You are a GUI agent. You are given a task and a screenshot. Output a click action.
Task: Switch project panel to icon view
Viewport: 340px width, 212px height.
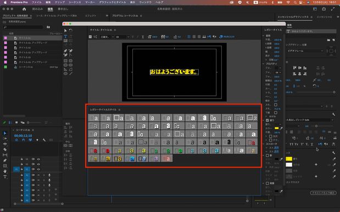[x=16, y=123]
